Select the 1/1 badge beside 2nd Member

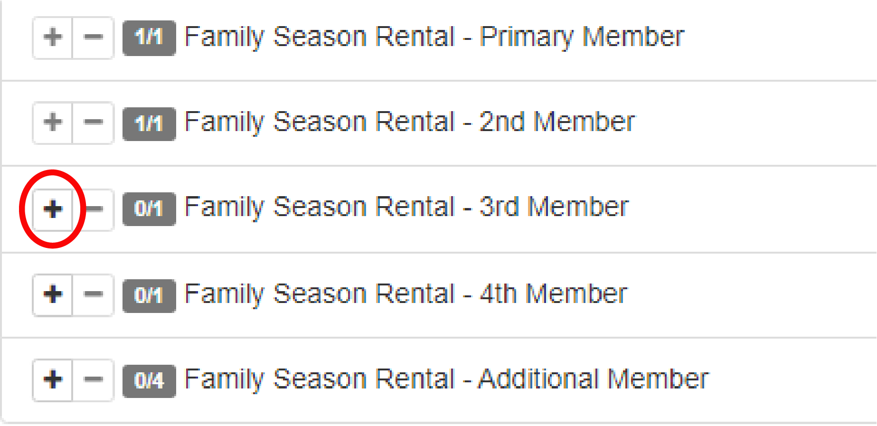coord(148,123)
